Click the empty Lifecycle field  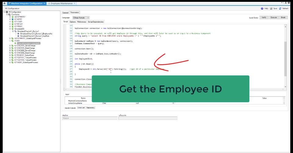pyautogui.click(x=148, y=118)
